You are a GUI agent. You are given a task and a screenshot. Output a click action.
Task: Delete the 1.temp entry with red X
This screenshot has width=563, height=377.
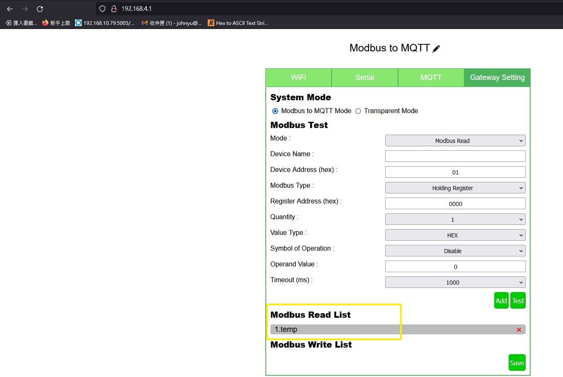click(519, 330)
